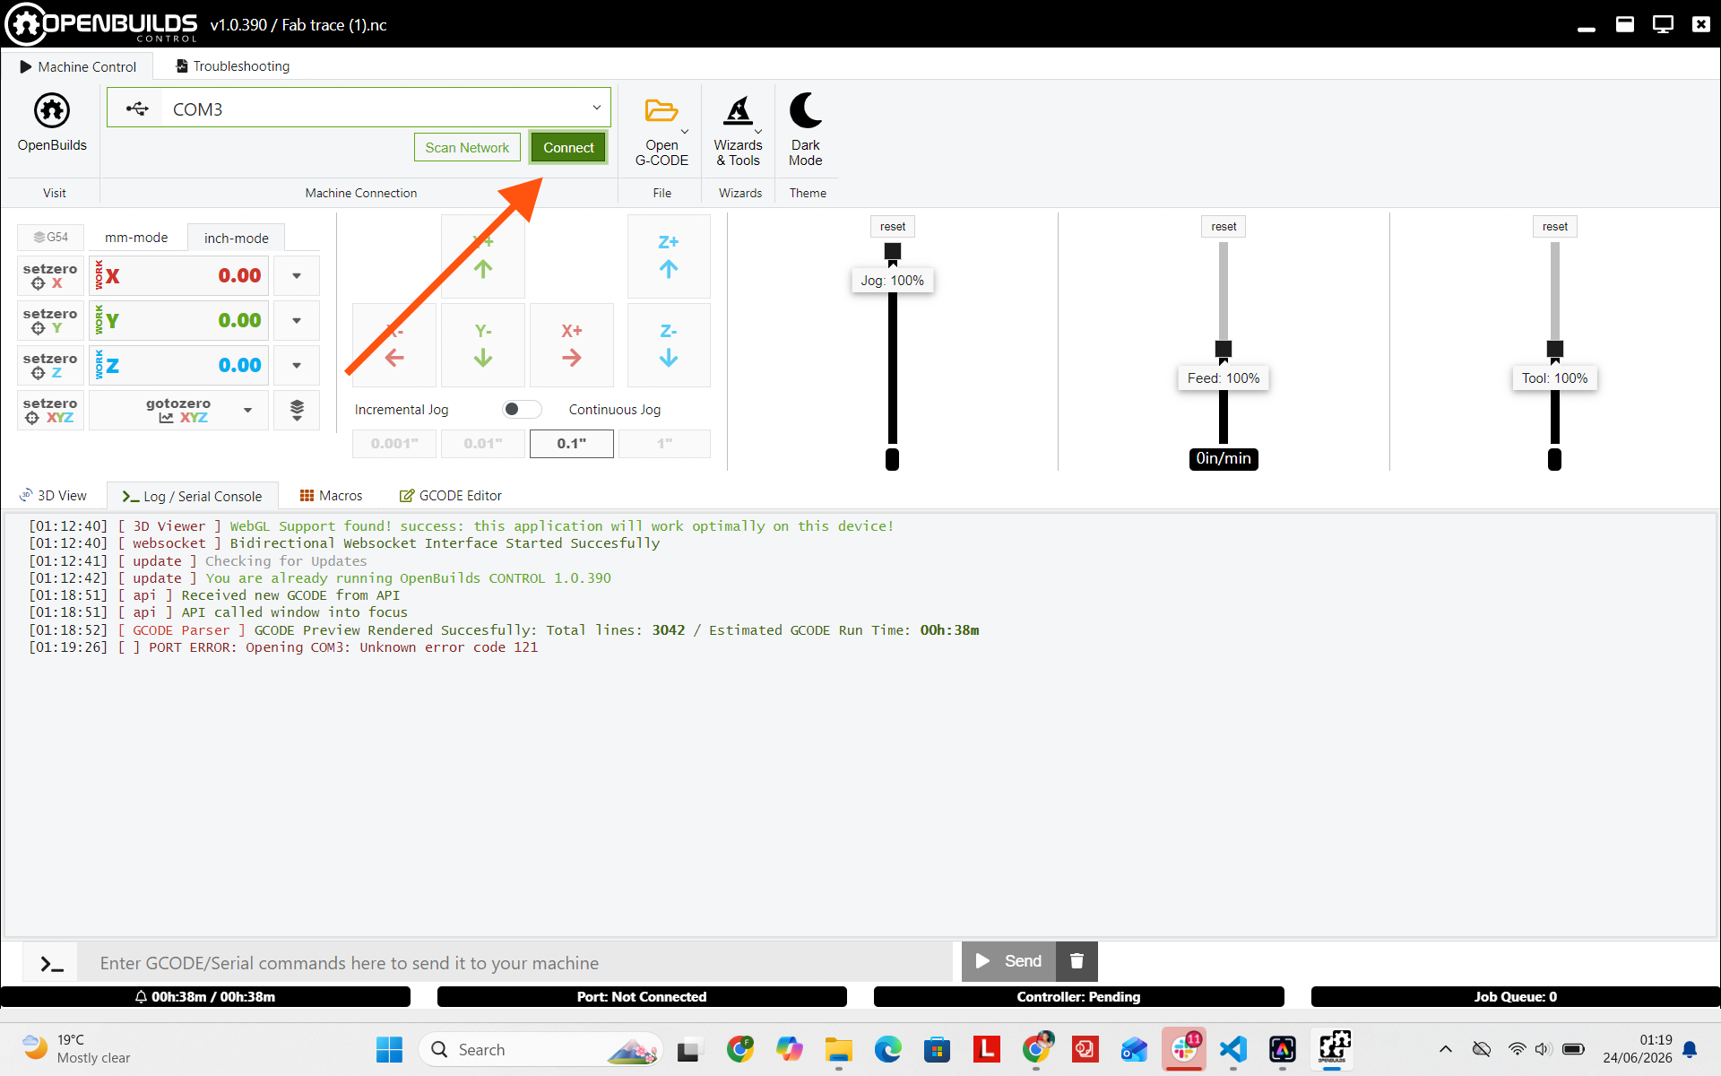Adjust Tool 100% slider handle
The height and width of the screenshot is (1076, 1721).
point(1555,349)
